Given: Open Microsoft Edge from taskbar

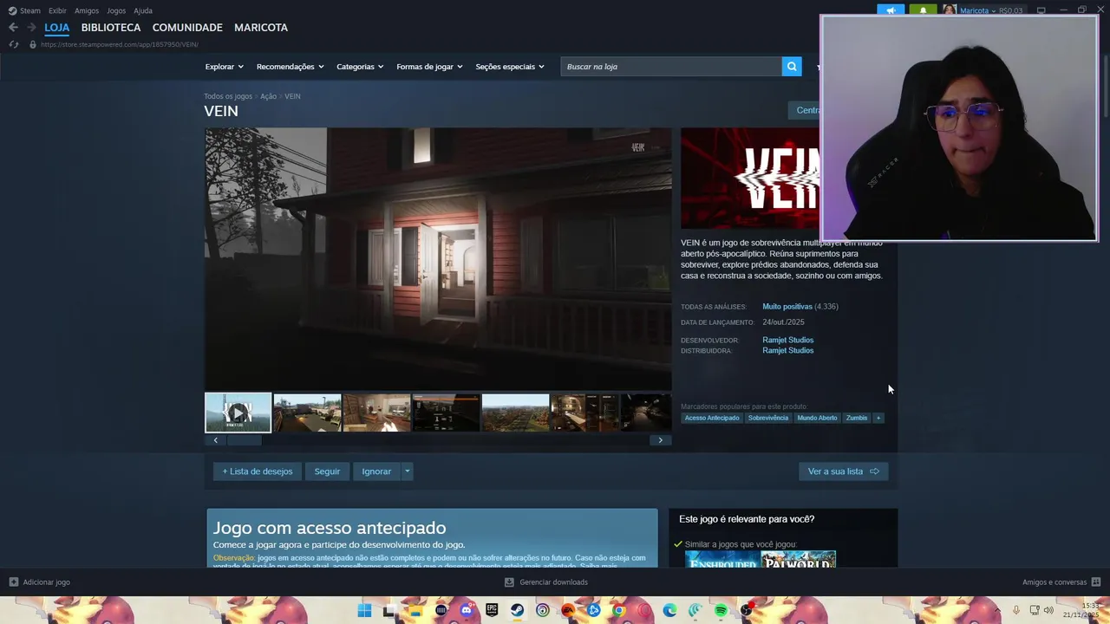Looking at the screenshot, I should point(669,611).
